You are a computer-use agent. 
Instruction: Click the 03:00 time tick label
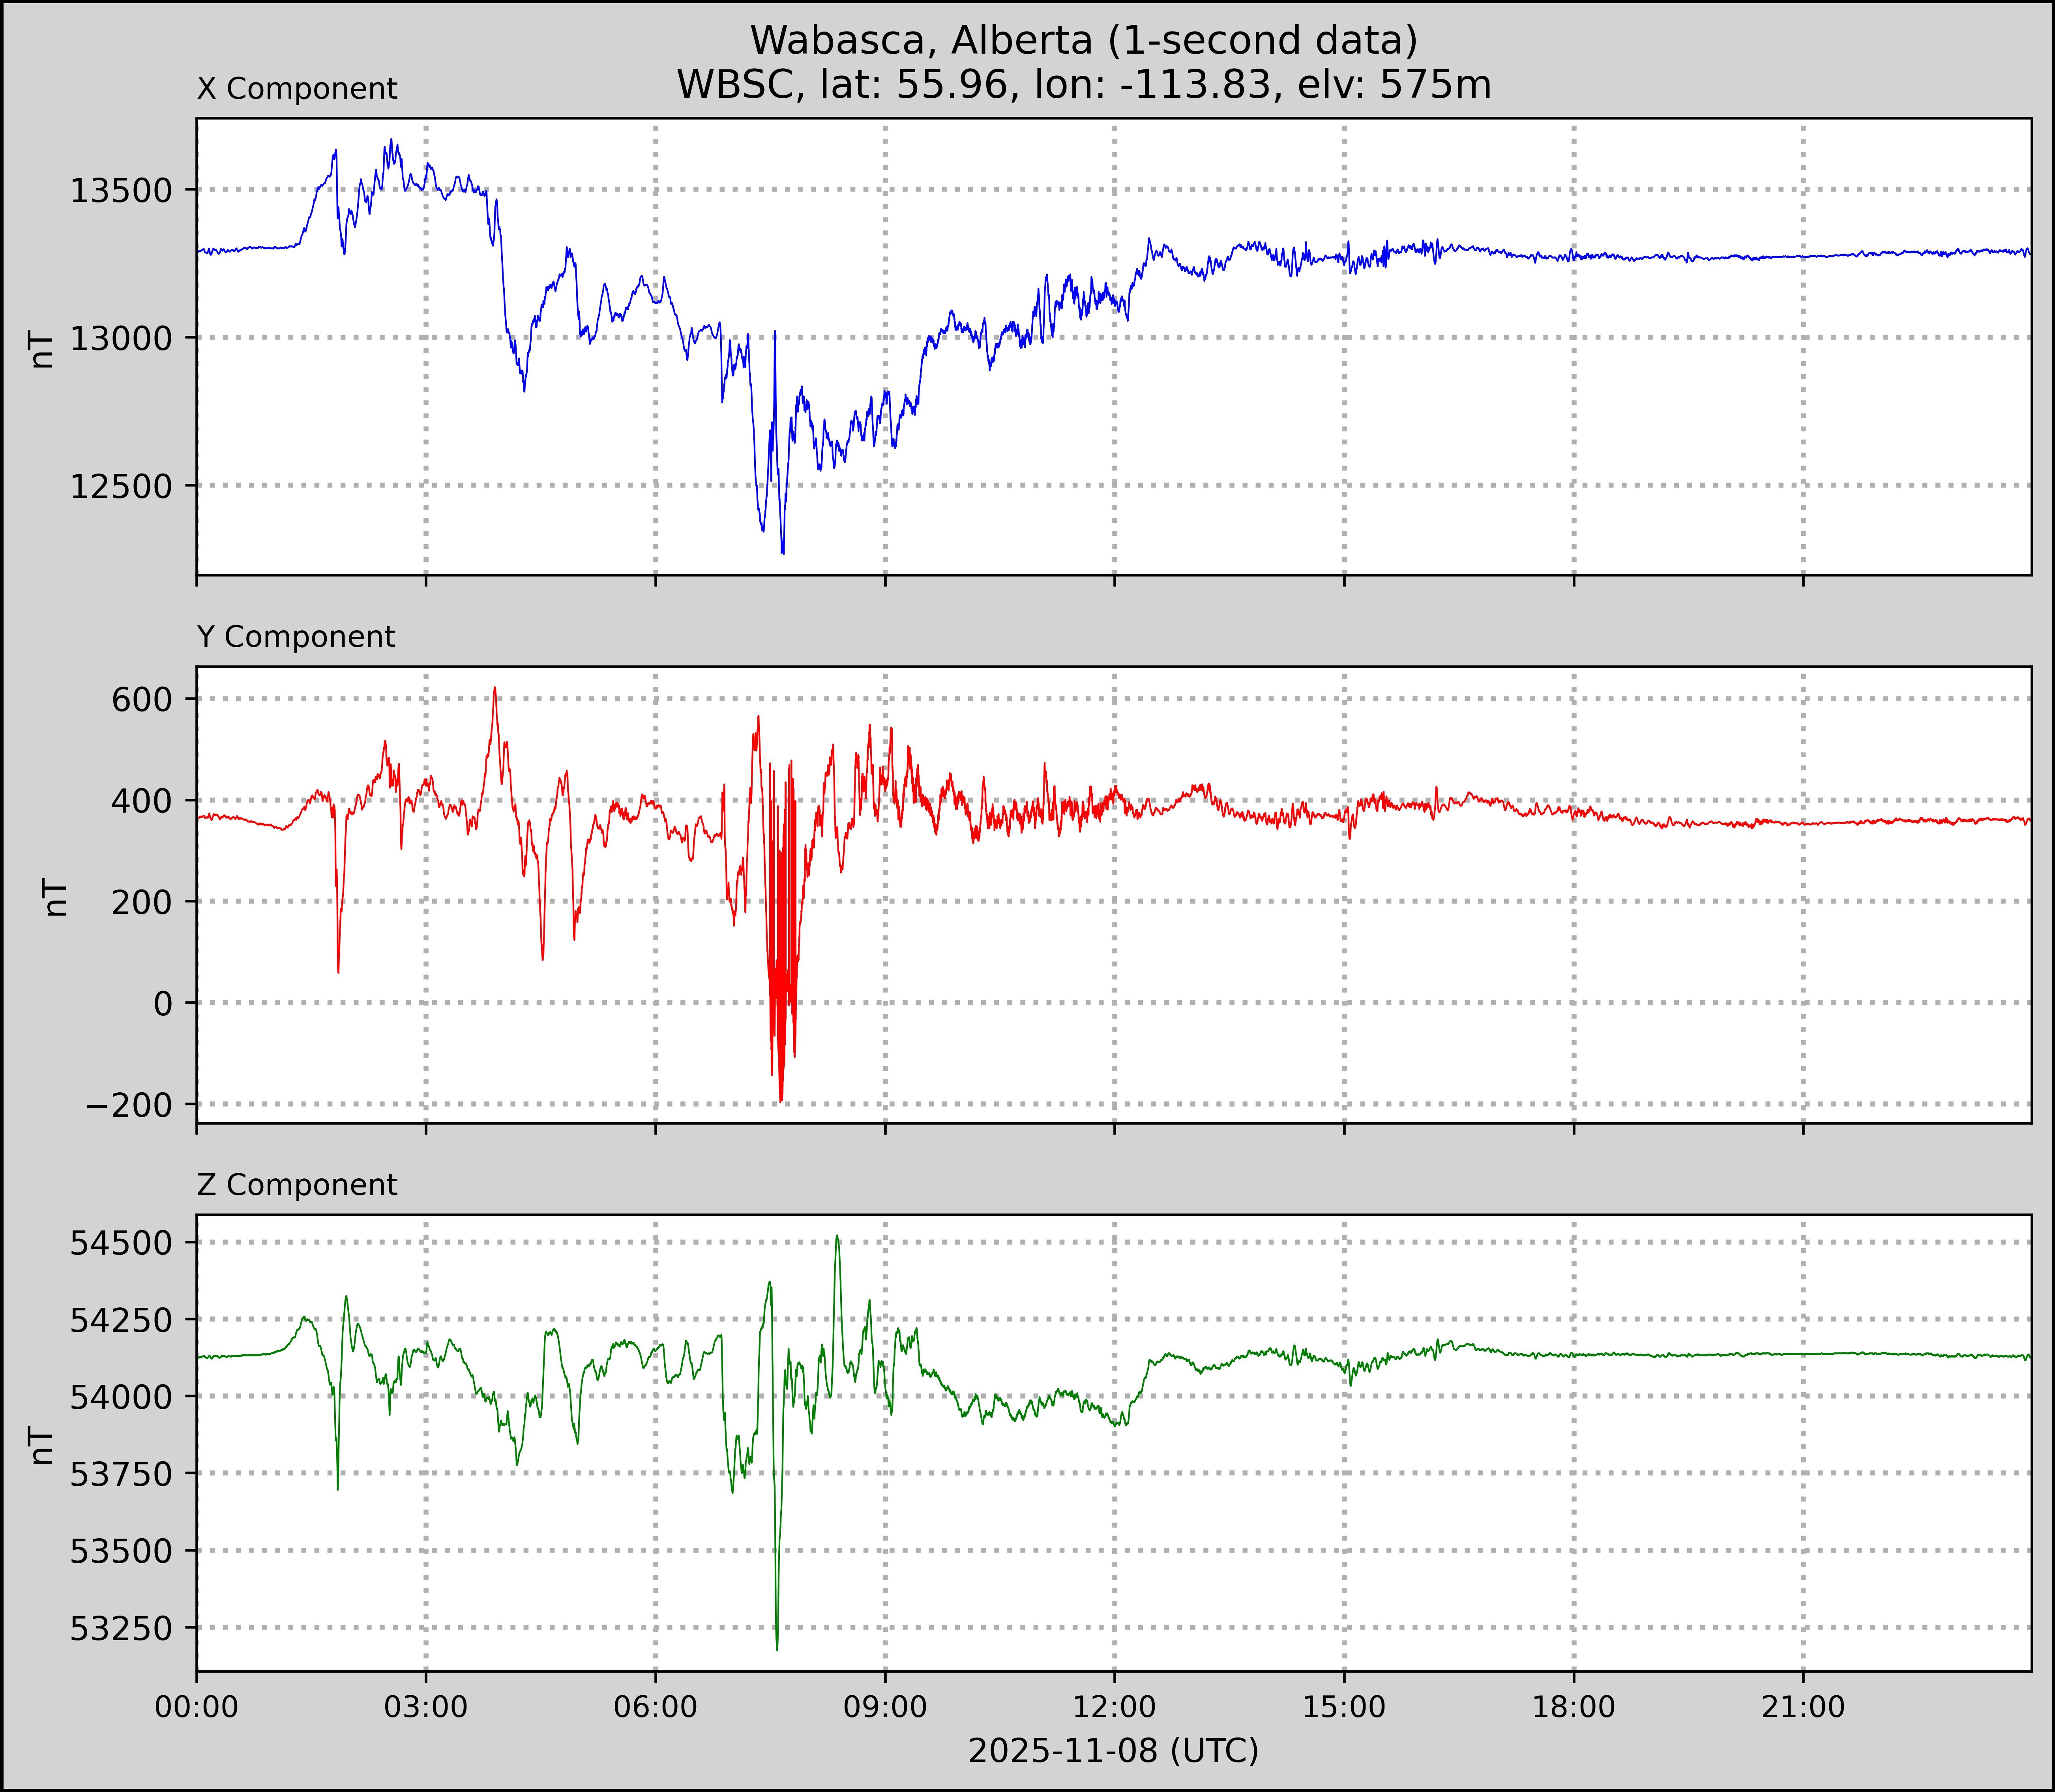coord(426,1707)
